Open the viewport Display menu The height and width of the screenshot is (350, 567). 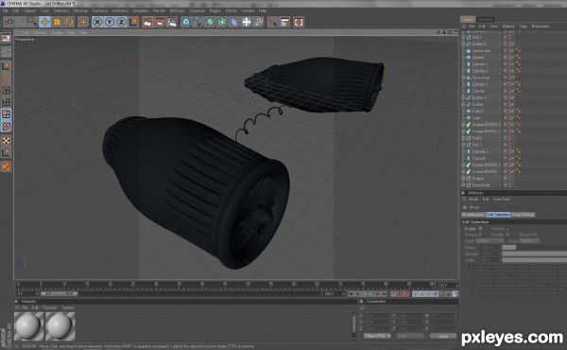point(57,32)
